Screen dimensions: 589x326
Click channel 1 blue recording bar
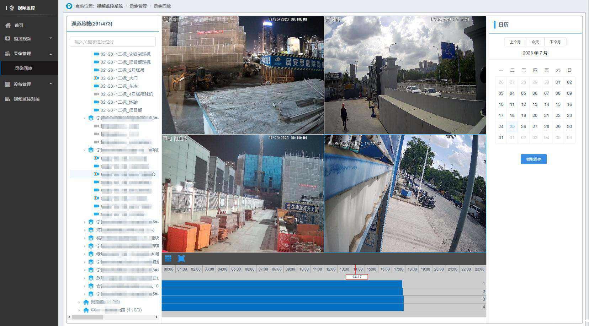pos(282,284)
